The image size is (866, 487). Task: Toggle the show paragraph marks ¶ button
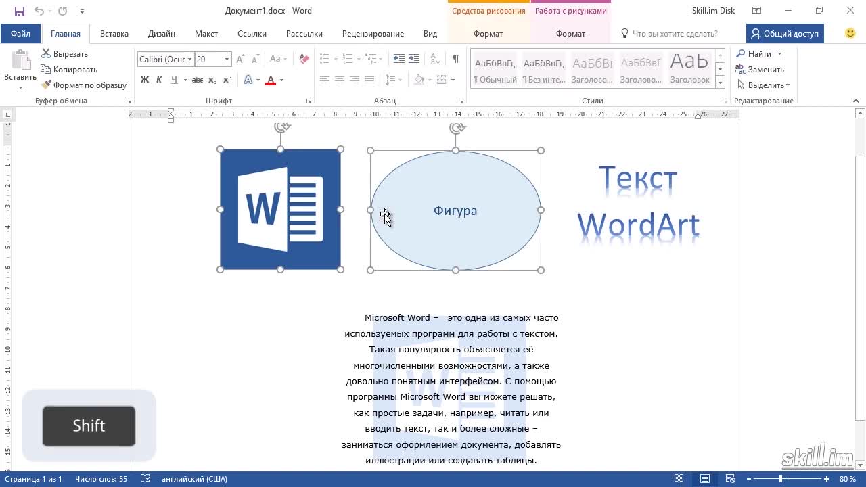click(456, 60)
